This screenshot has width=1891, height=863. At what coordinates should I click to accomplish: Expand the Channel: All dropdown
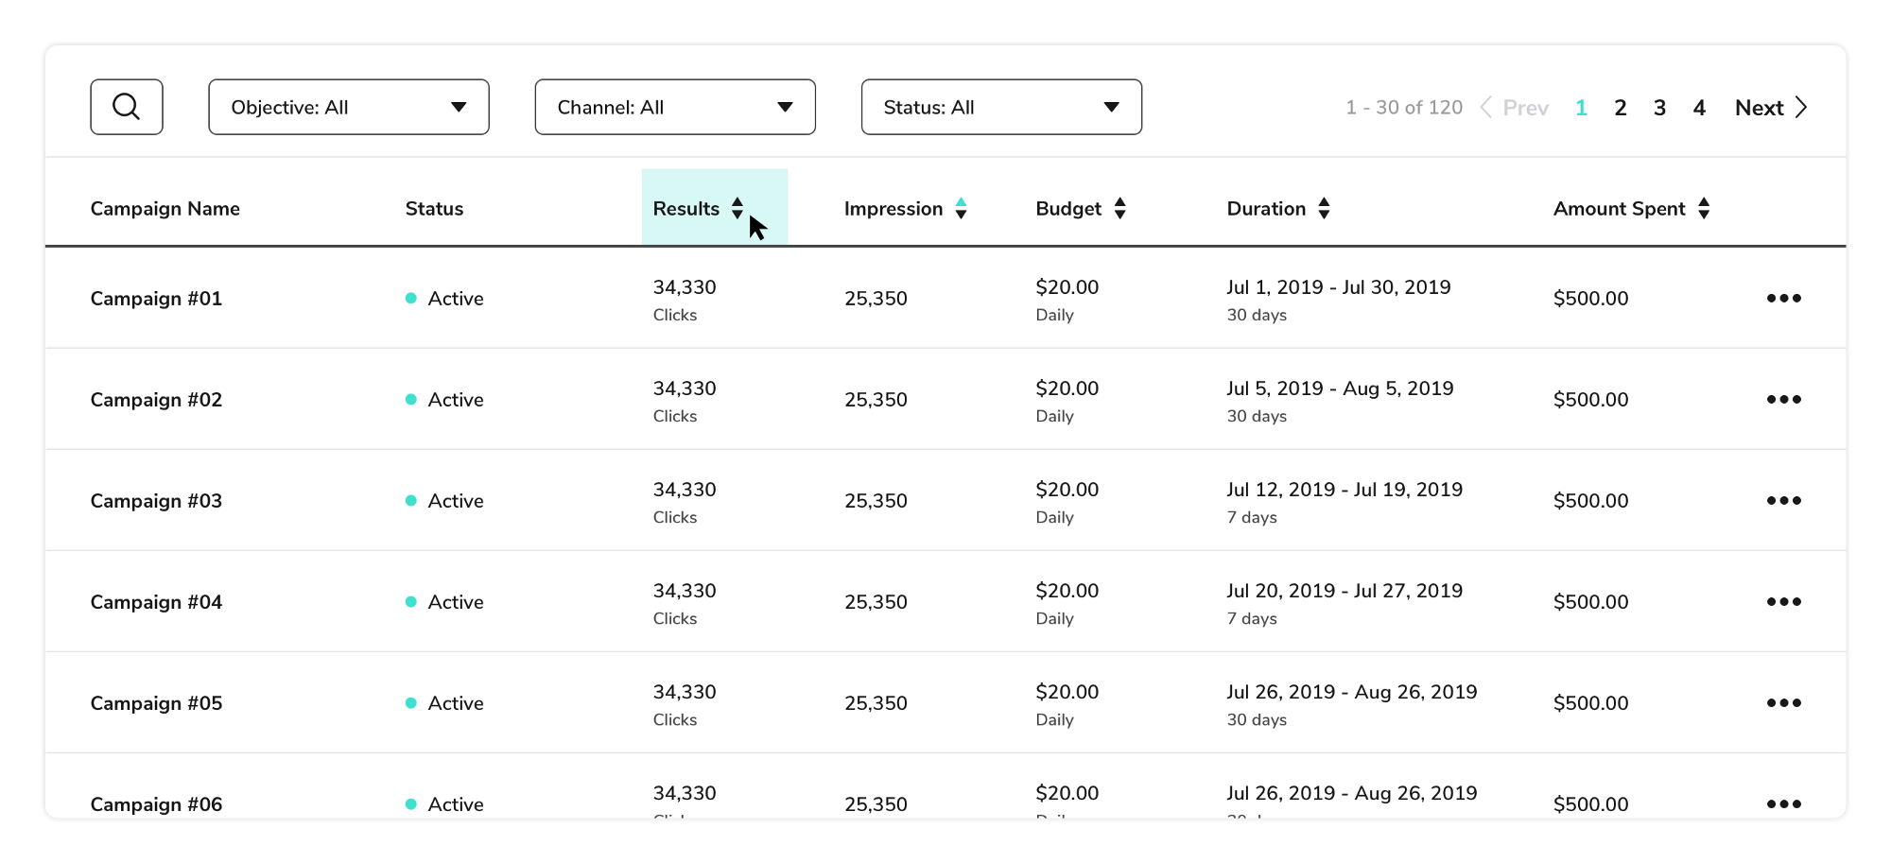[x=675, y=107]
